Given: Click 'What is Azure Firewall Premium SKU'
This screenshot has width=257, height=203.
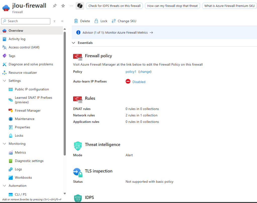Looking at the screenshot, I should click(x=229, y=6).
